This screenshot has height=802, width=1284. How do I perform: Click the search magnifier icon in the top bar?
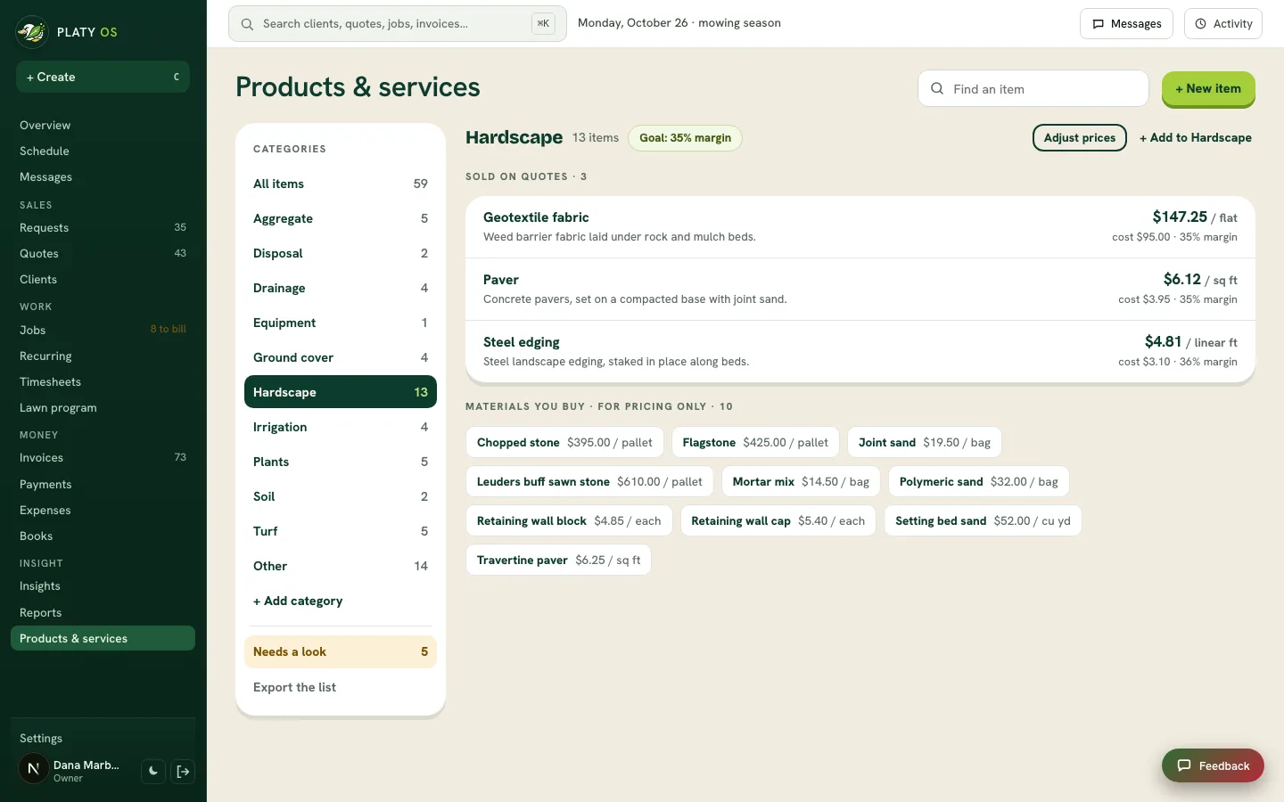247,24
